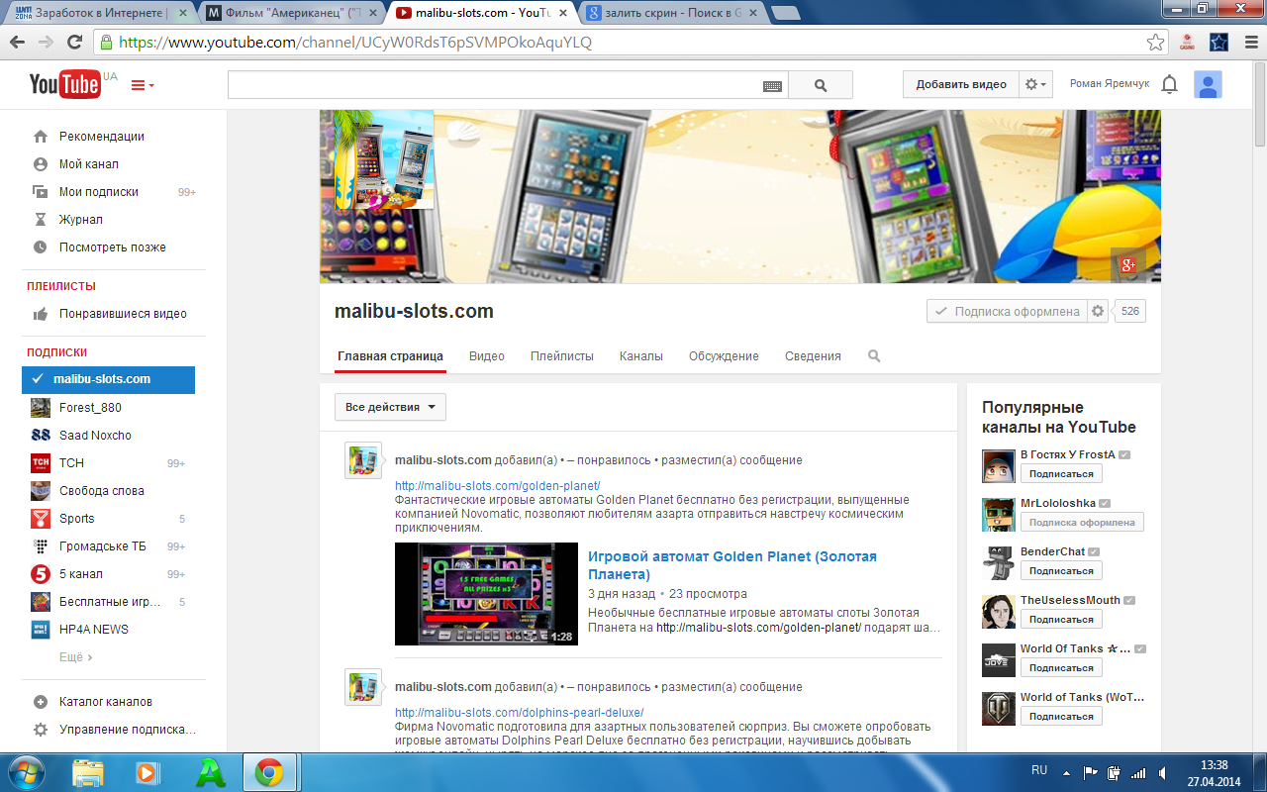Open the guide menu icon beside the logo
Screen dimensions: 1267x792
(143, 85)
